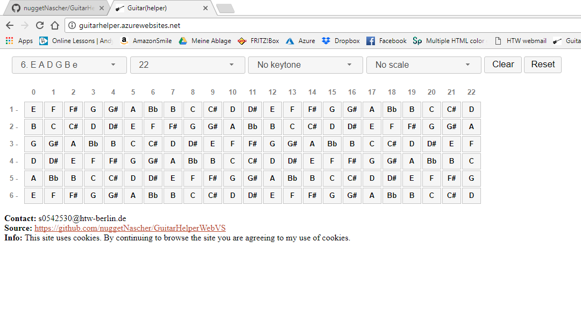Viewport: 581px width, 327px height.
Task: Toggle G# at fret 16 on string 1
Action: tap(352, 110)
